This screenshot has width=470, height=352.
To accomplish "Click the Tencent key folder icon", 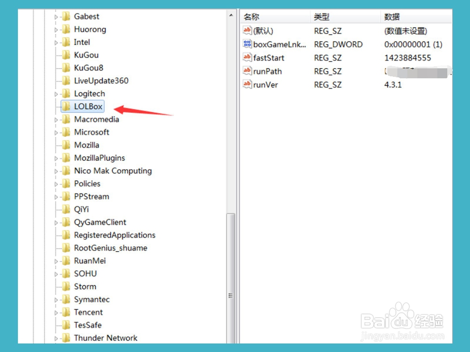I will [x=65, y=312].
